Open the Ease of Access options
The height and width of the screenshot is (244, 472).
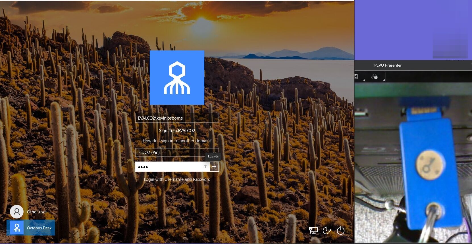(x=327, y=230)
